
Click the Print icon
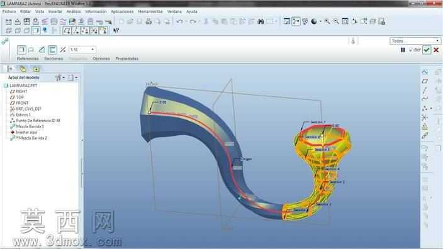pyautogui.click(x=149, y=21)
